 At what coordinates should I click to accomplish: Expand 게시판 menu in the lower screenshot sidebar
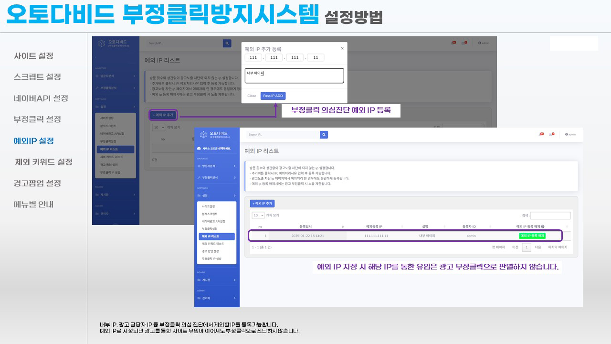pos(216,280)
